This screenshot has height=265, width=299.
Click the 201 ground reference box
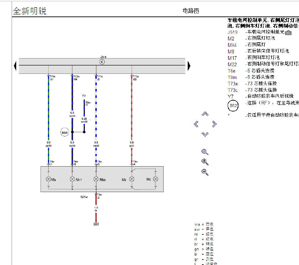[x=96, y=224]
